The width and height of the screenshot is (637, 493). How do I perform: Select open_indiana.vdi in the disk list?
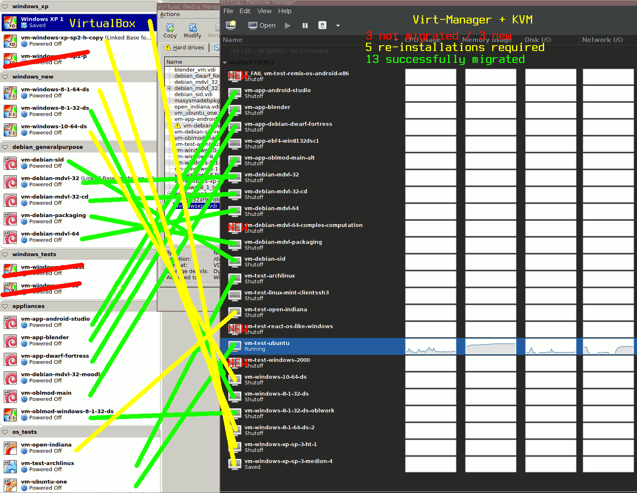197,107
